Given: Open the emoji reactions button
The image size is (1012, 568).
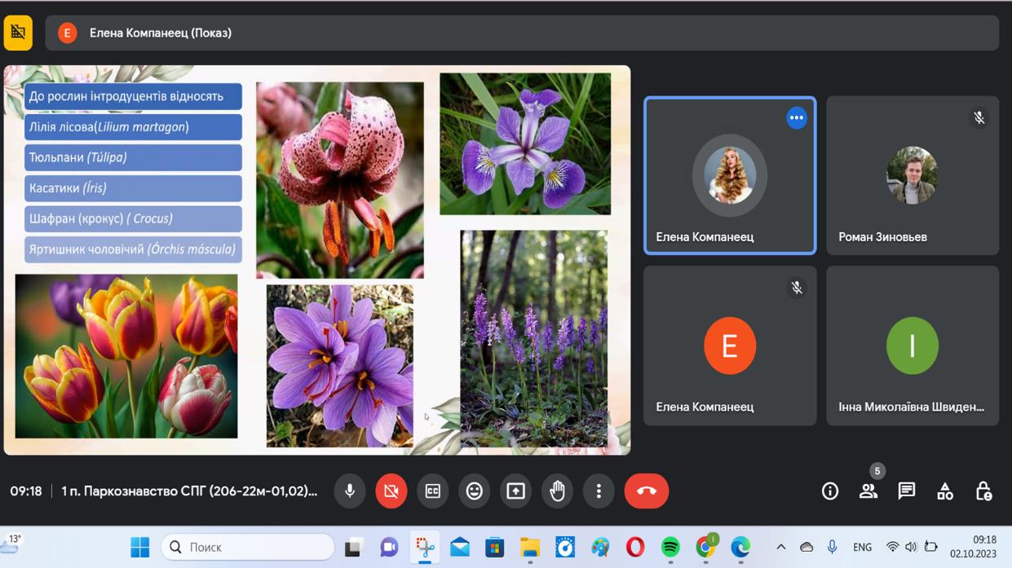Looking at the screenshot, I should [x=475, y=491].
